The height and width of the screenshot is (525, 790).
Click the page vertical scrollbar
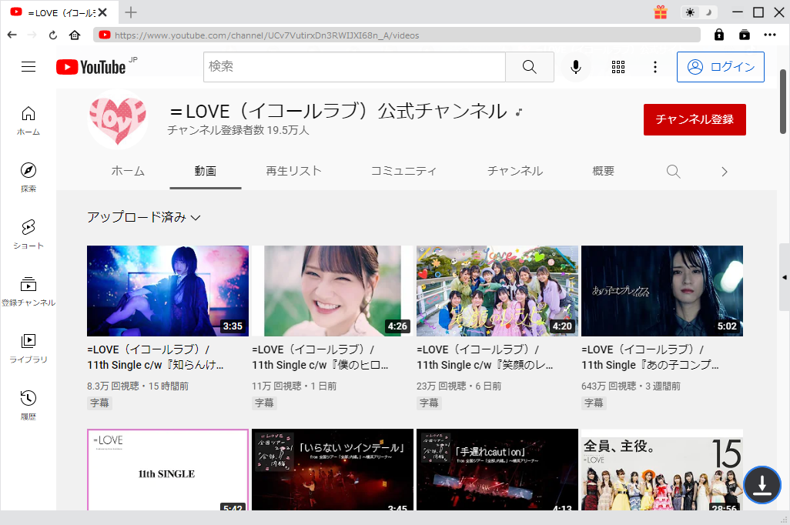pos(783,102)
